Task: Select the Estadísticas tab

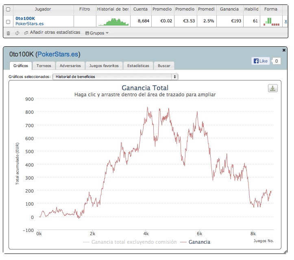Action: click(138, 66)
